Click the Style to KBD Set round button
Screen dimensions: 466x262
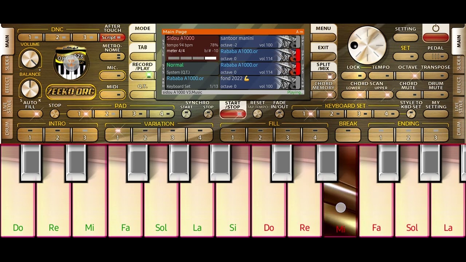pyautogui.click(x=411, y=114)
